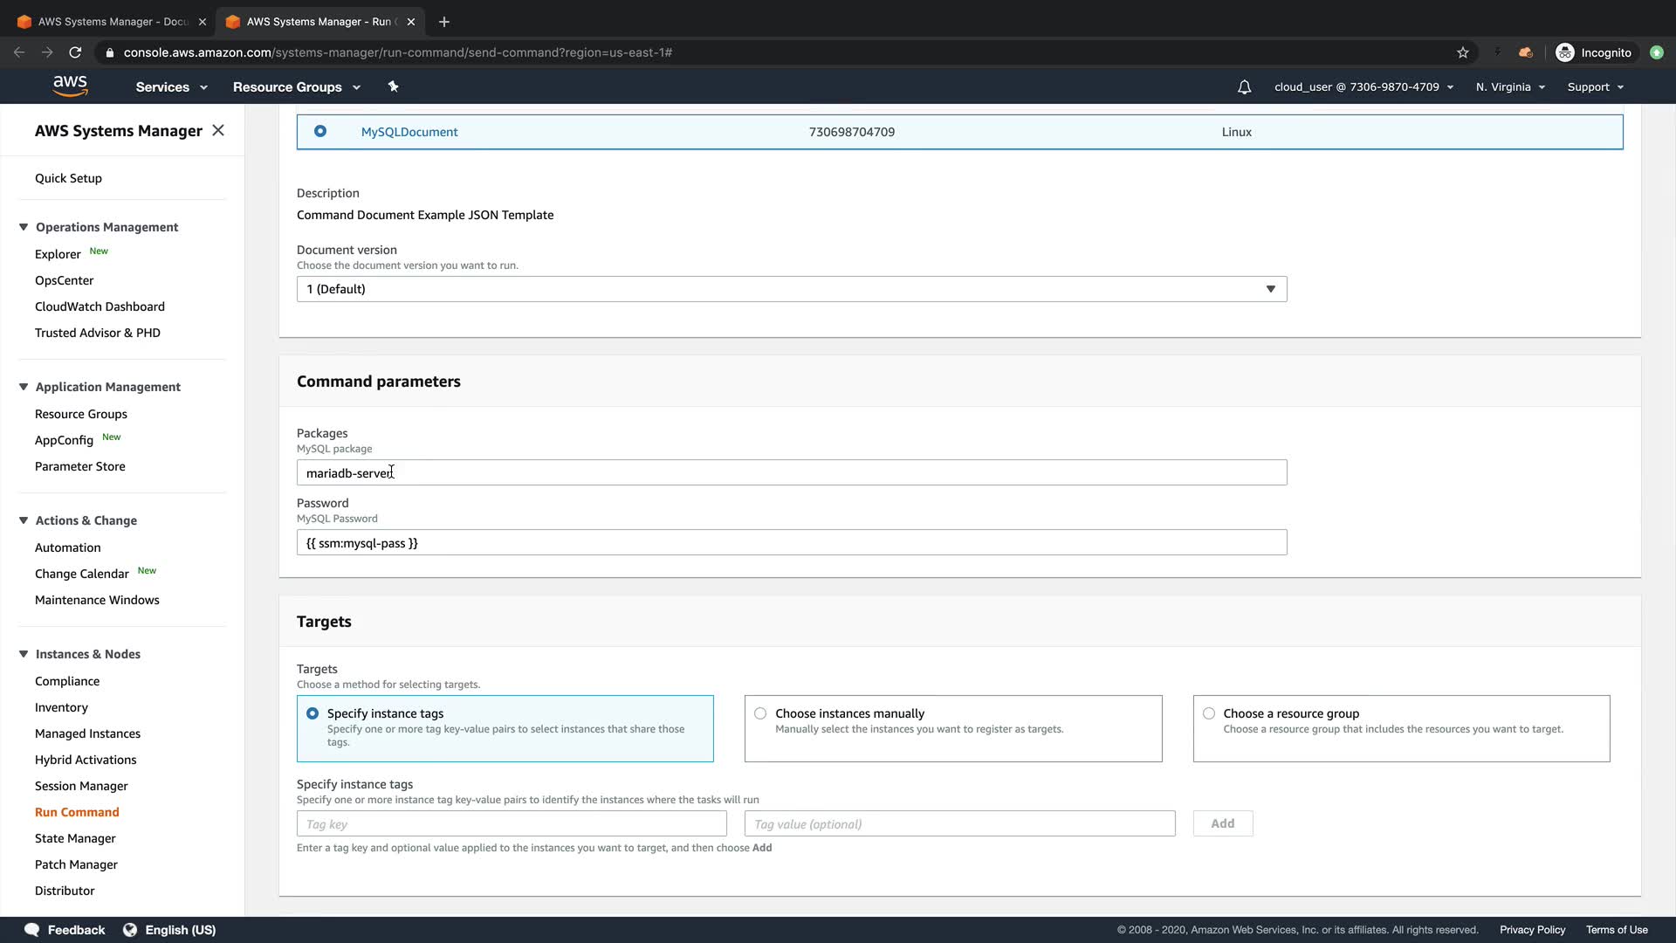Screen dimensions: 1676x943
Task: Open the notifications bell icon
Action: tap(1244, 87)
